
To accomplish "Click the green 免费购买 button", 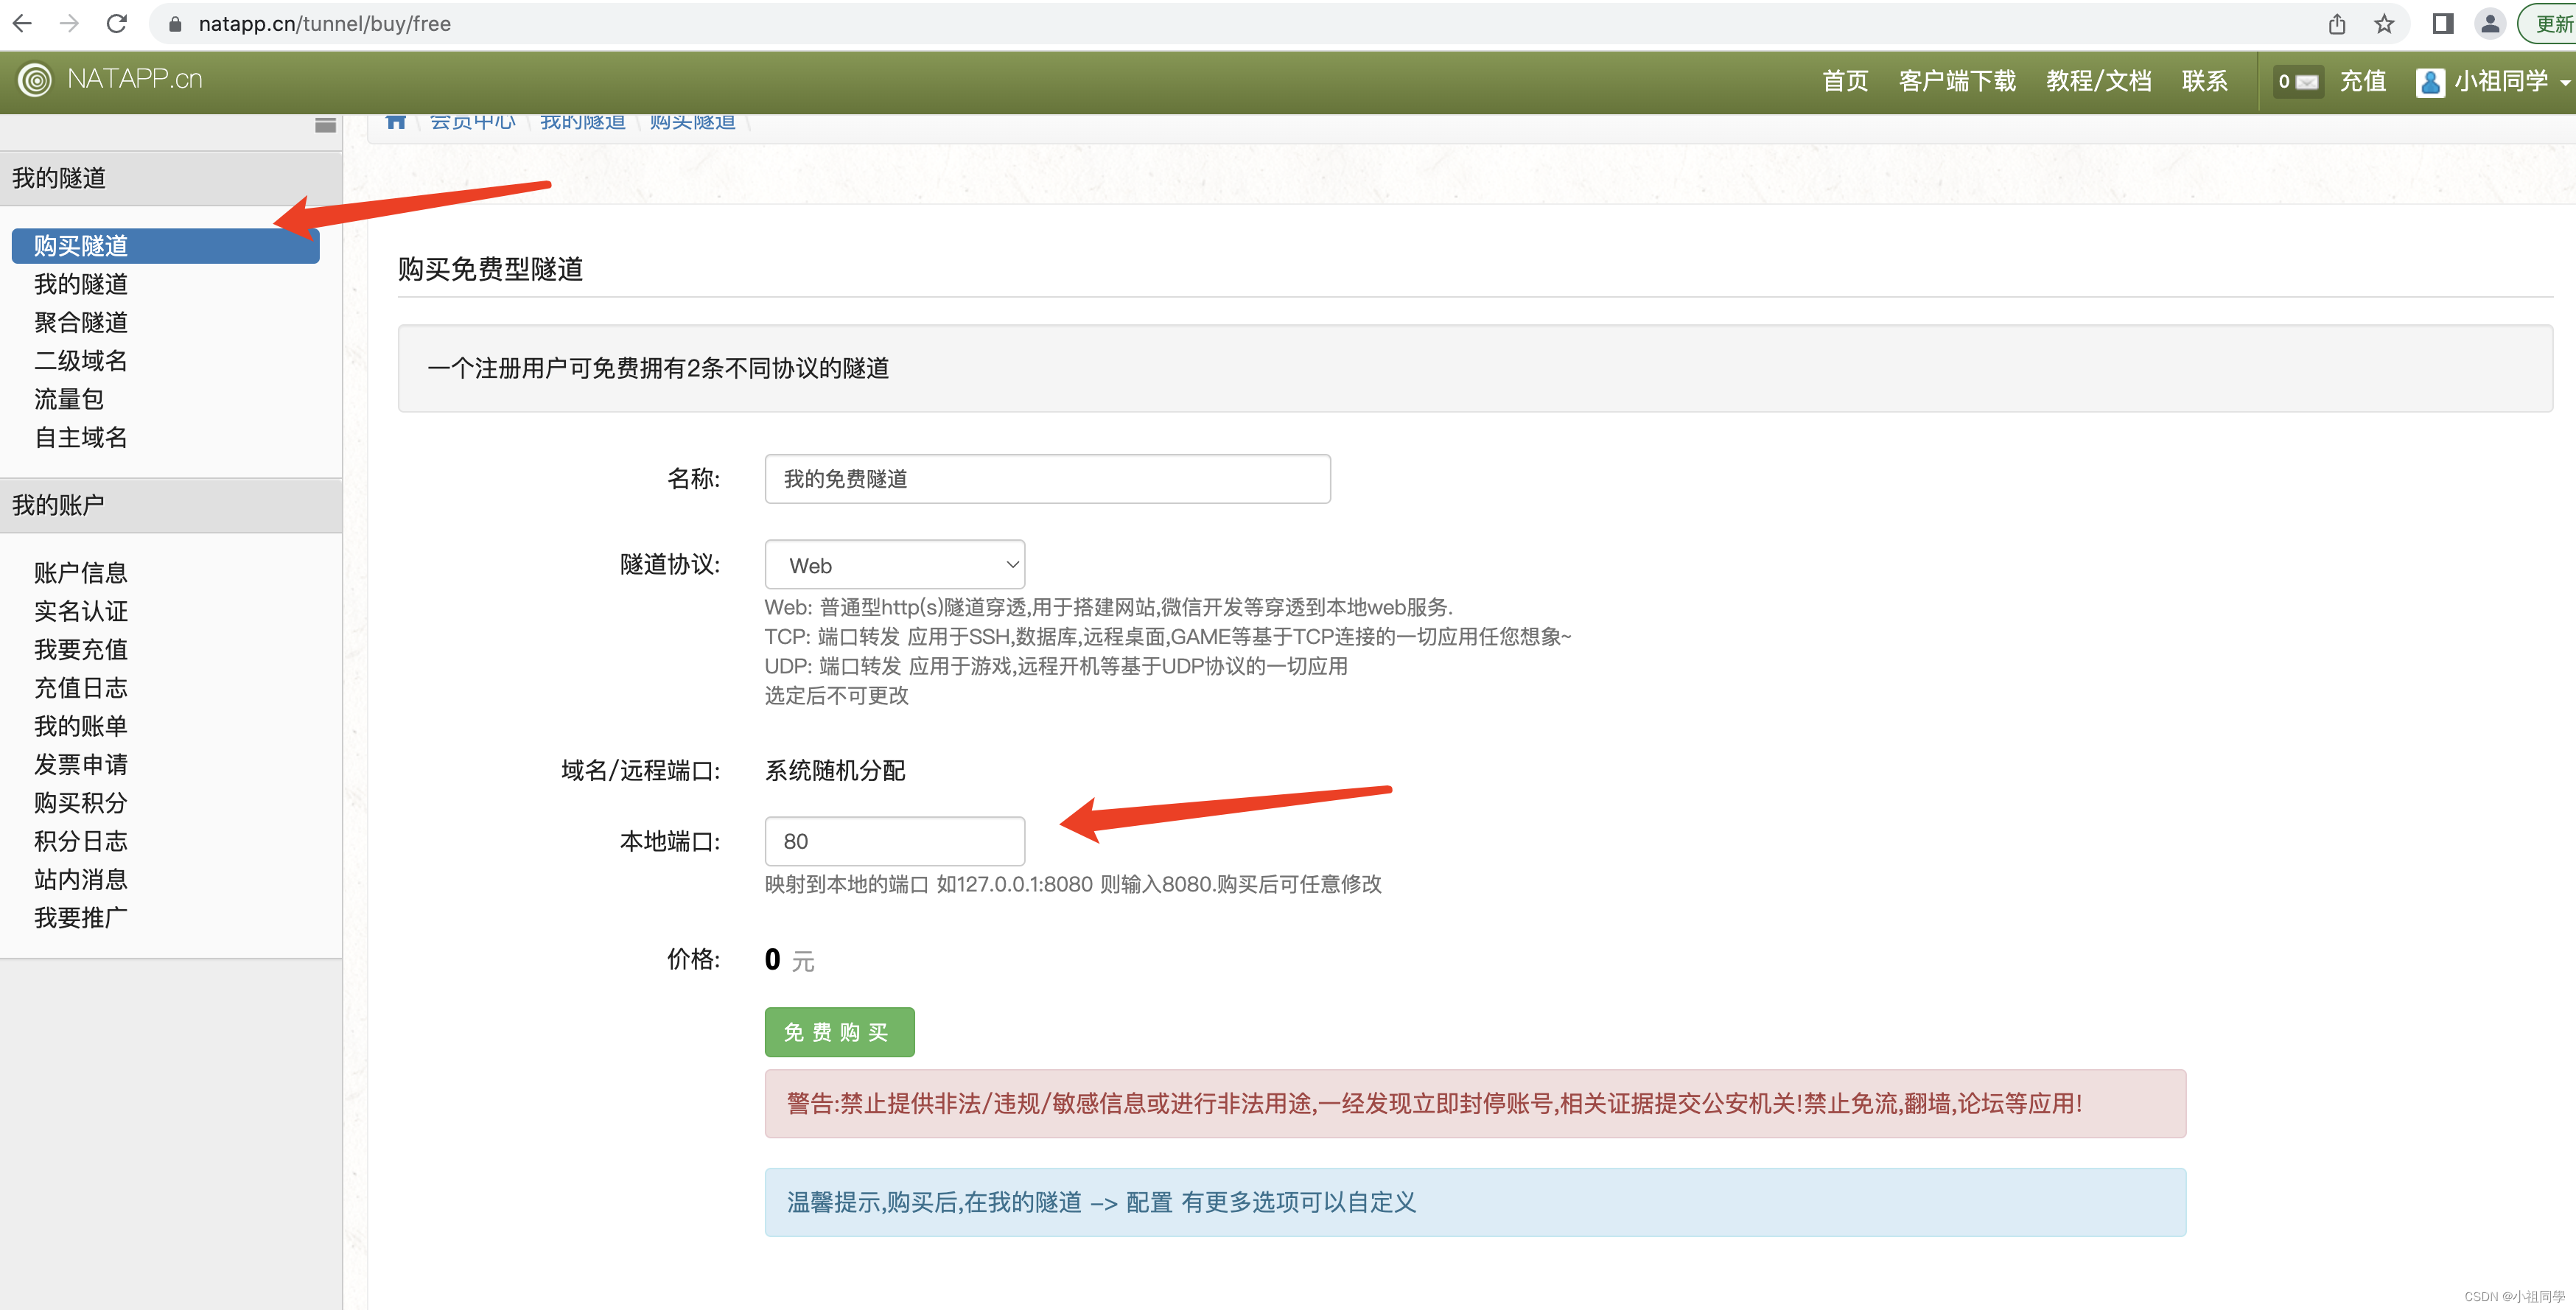I will point(839,1032).
